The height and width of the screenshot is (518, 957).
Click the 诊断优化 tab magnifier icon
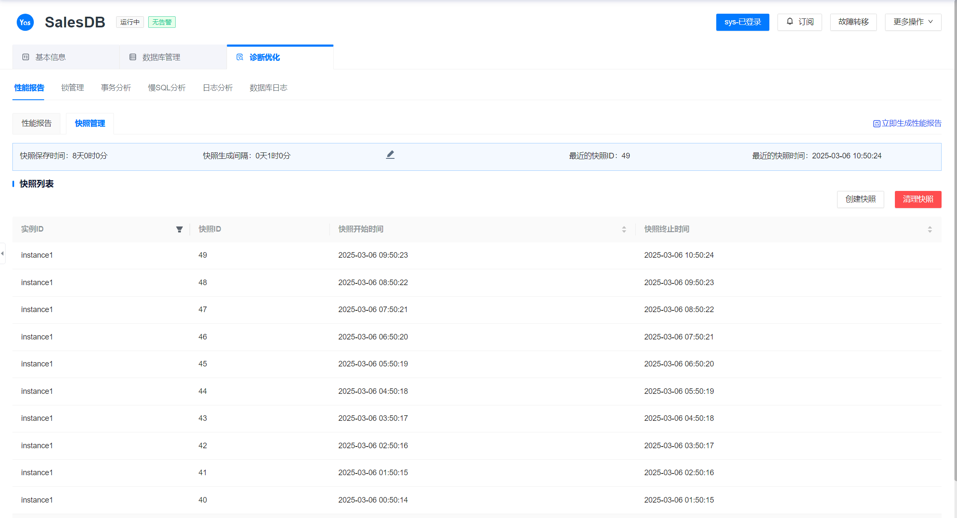point(240,57)
